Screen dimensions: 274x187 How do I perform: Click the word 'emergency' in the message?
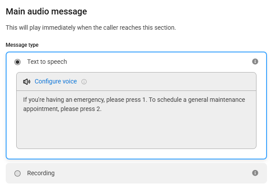coord(89,100)
